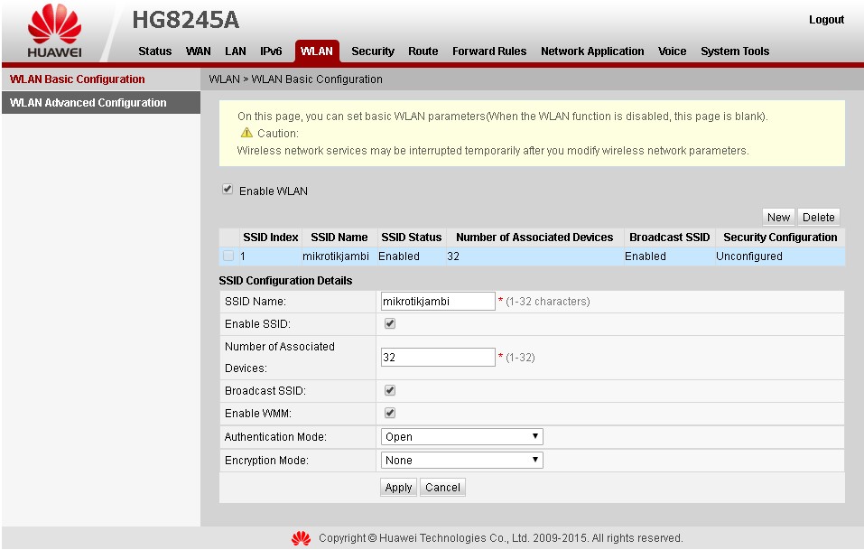Open the Voice tab
Screen dimensions: 864x550
(673, 51)
